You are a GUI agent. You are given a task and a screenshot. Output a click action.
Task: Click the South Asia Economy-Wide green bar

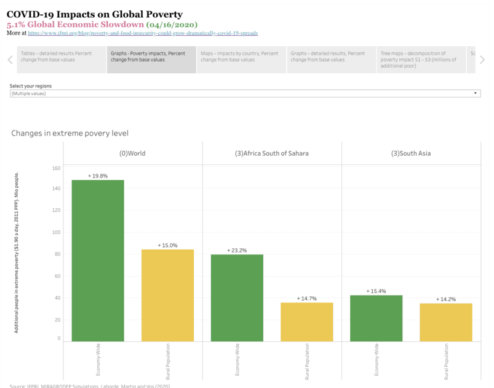click(x=376, y=318)
